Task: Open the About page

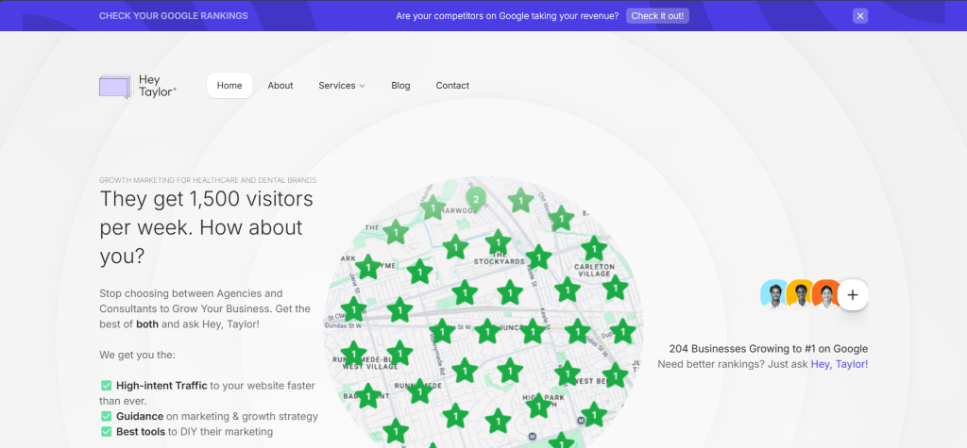Action: pyautogui.click(x=280, y=86)
